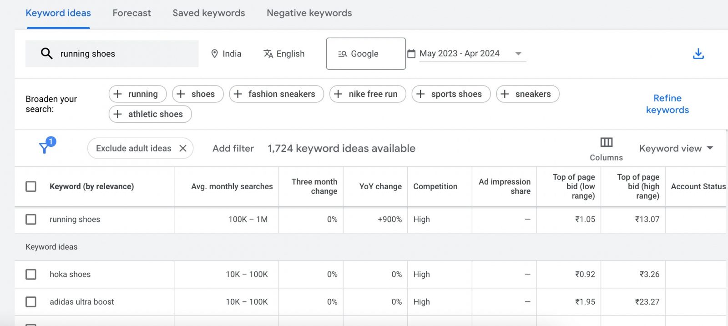728x326 pixels.
Task: Click the Refine keywords link
Action: pos(667,104)
